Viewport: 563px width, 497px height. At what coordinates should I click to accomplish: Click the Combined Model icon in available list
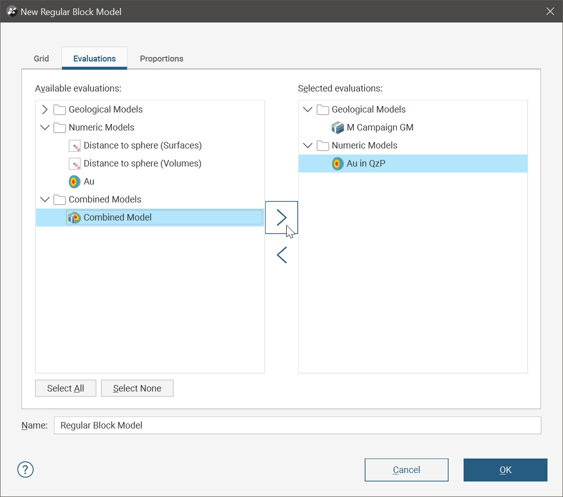click(74, 217)
